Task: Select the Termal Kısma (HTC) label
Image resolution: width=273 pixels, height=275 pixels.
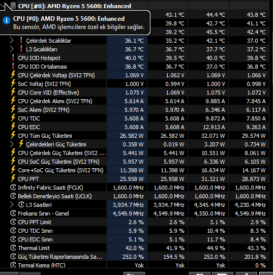Action: (x=42, y=265)
